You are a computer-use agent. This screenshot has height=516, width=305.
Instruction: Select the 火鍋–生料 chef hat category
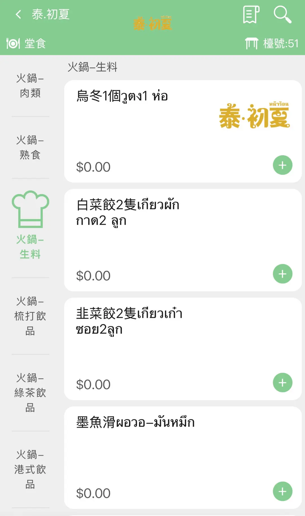30,225
